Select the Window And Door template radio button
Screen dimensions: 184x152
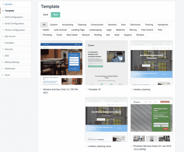click(x=41, y=89)
